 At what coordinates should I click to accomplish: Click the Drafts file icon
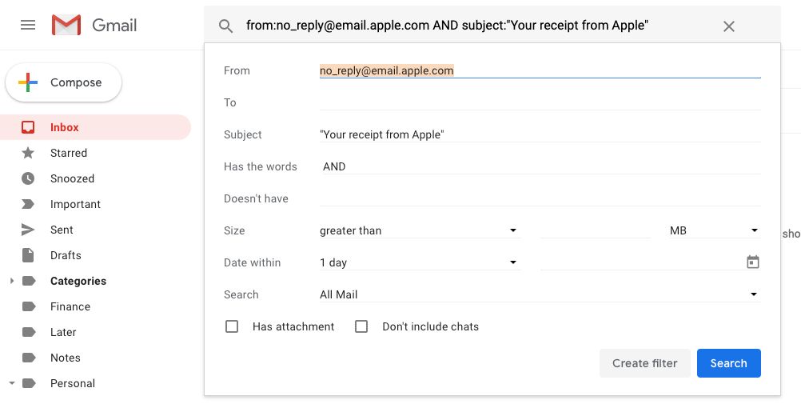(28, 255)
